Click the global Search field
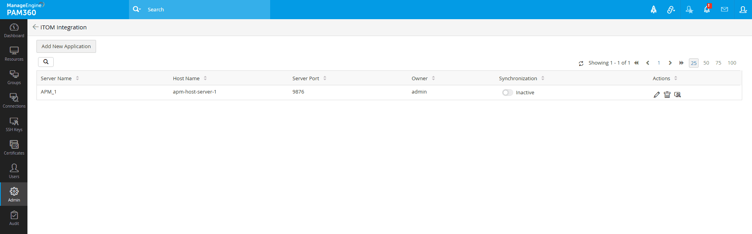 pyautogui.click(x=207, y=9)
